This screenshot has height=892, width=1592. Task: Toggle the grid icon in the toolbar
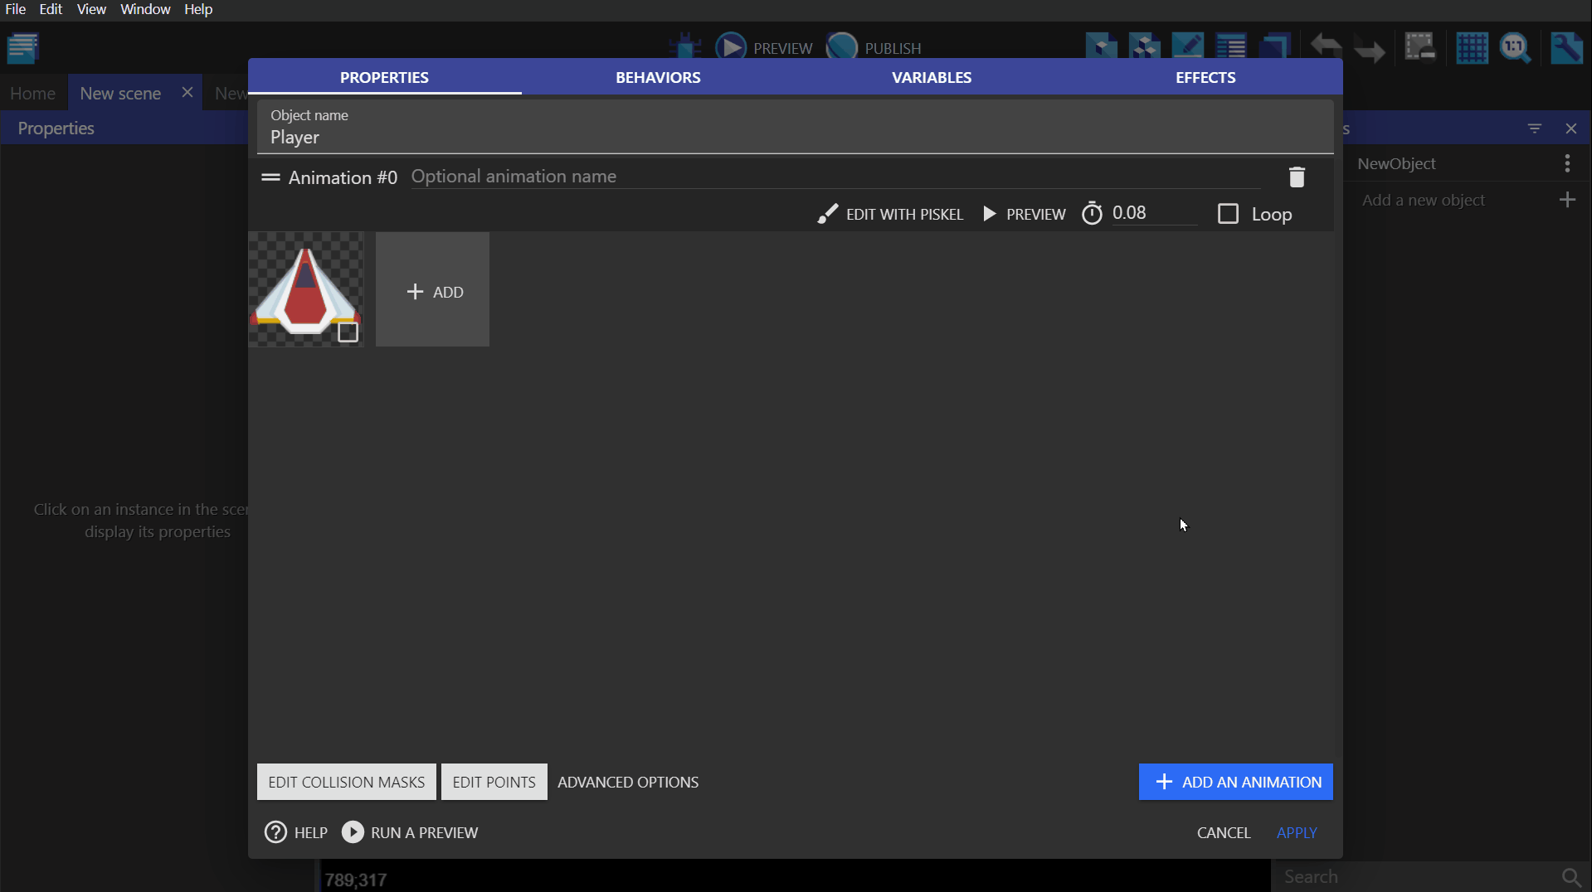tap(1472, 48)
